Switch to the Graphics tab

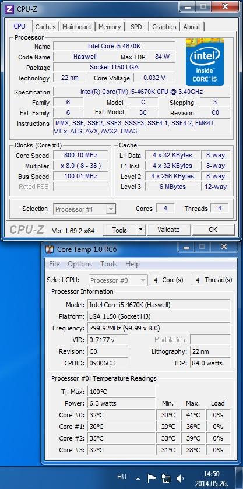[164, 27]
